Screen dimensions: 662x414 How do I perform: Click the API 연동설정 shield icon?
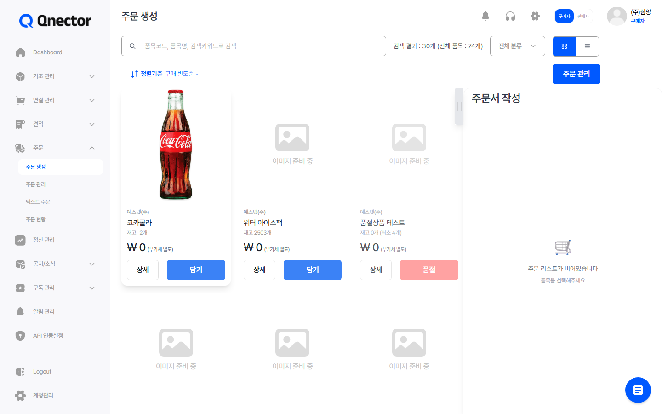20,336
